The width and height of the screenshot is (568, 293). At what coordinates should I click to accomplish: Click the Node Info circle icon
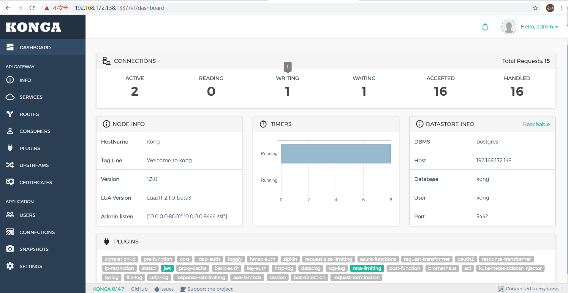click(106, 124)
